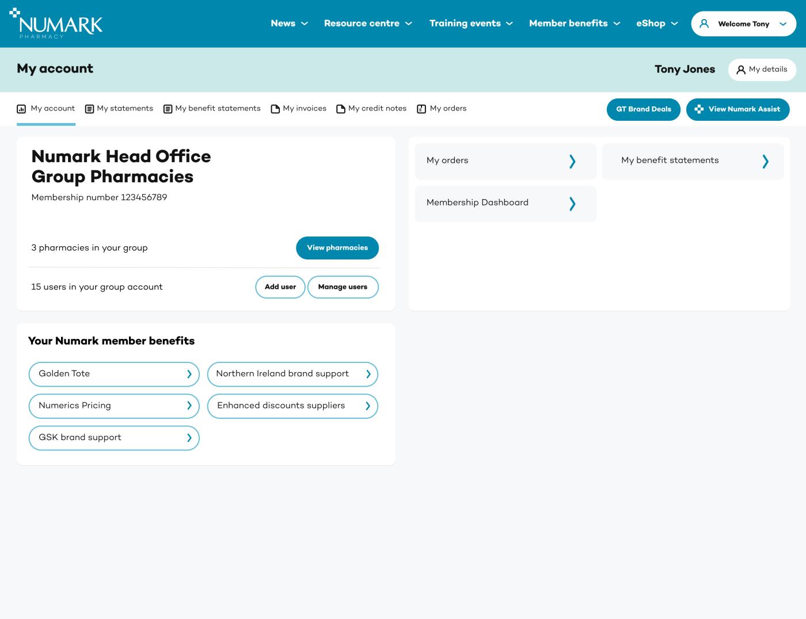806x619 pixels.
Task: Click Membership number 123456789 text
Action: coord(99,197)
